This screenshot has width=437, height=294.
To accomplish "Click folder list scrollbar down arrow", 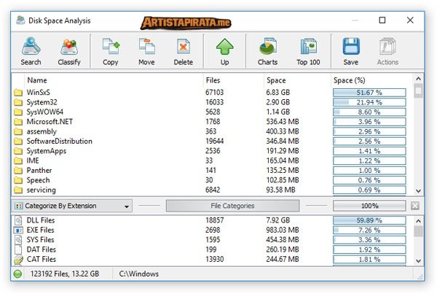I will click(418, 191).
